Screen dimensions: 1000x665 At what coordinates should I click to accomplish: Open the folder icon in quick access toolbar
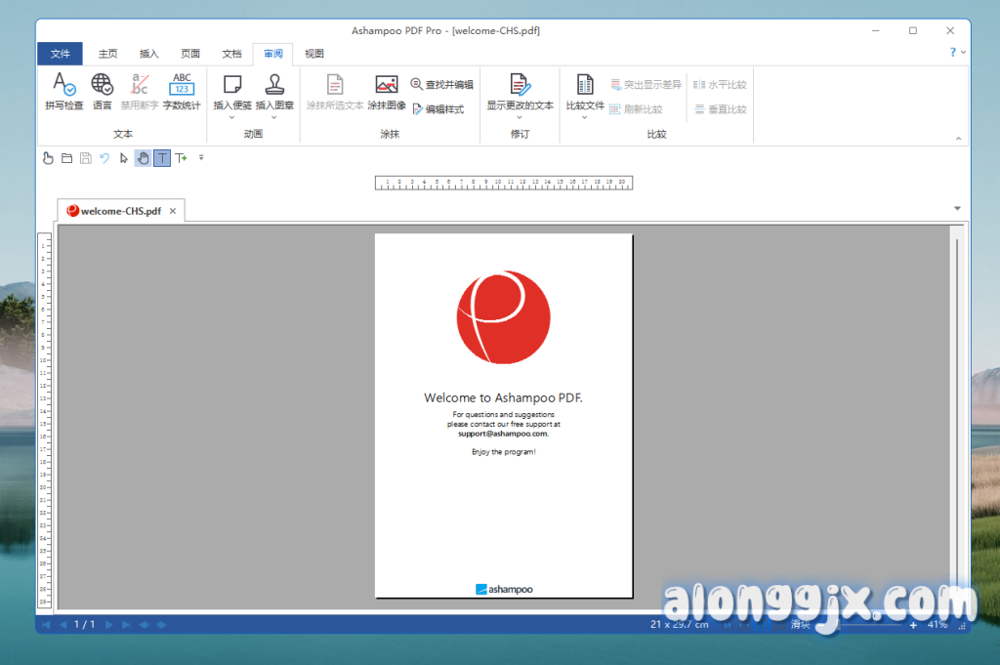(67, 158)
